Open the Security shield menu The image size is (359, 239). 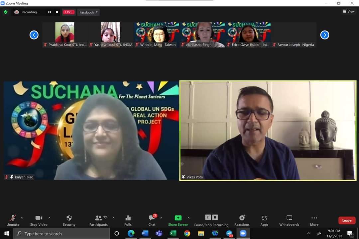[69, 220]
